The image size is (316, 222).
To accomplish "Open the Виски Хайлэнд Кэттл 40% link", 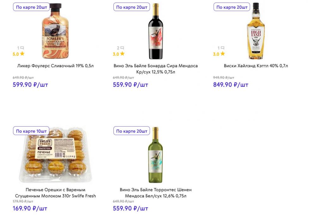I will coord(256,66).
